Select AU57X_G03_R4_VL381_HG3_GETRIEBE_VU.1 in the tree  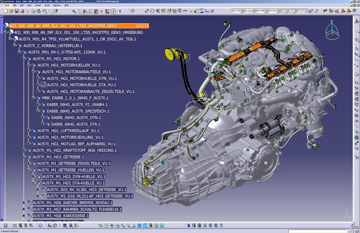tap(87, 189)
